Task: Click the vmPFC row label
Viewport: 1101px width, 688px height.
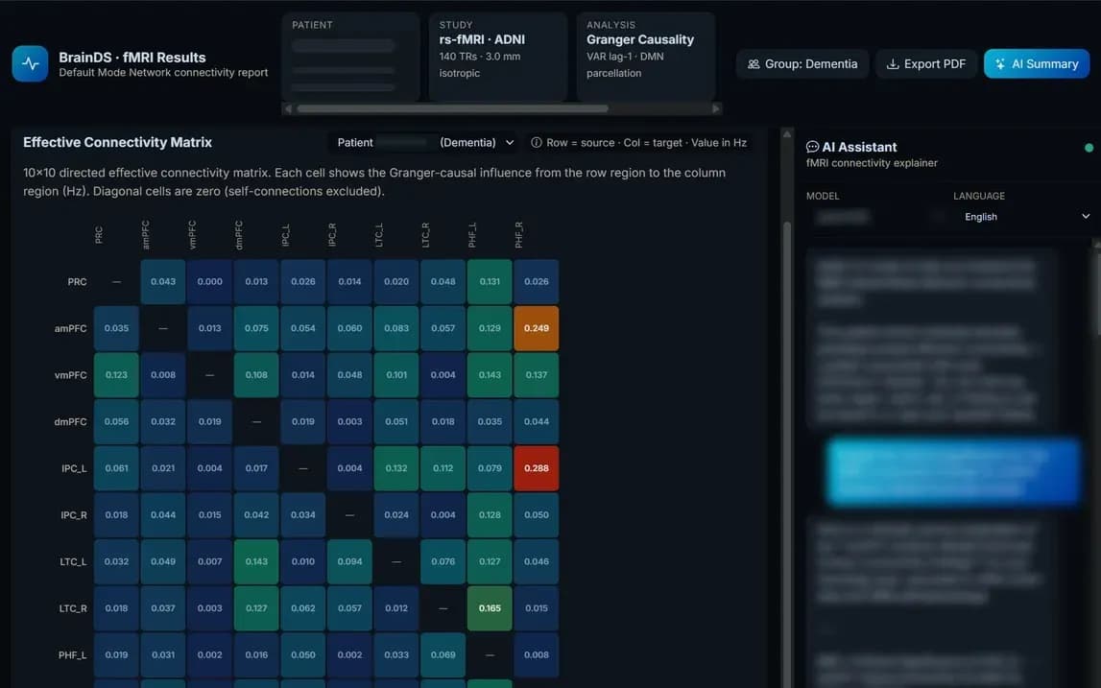Action: pos(71,375)
